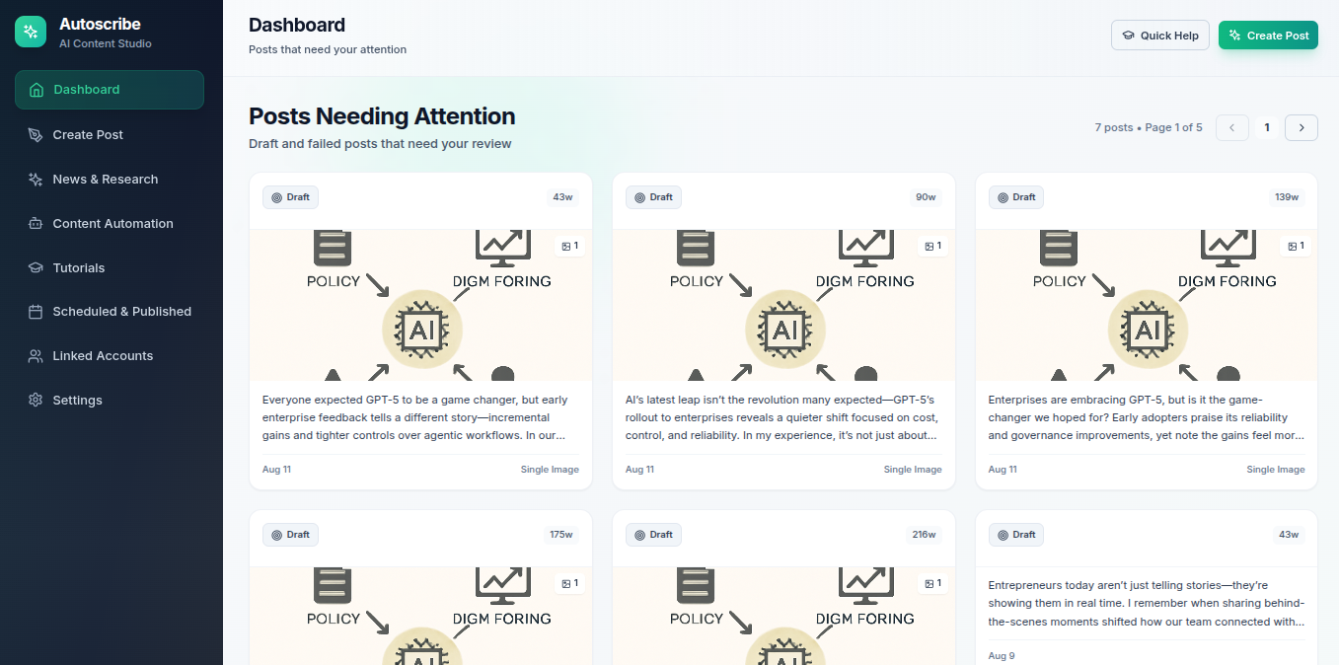The width and height of the screenshot is (1339, 665).
Task: Select page 1 in pagination
Action: point(1267,127)
